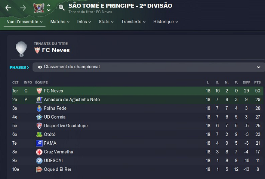Sort the table by PTS column header
This screenshot has width=265, height=179.
(257, 82)
